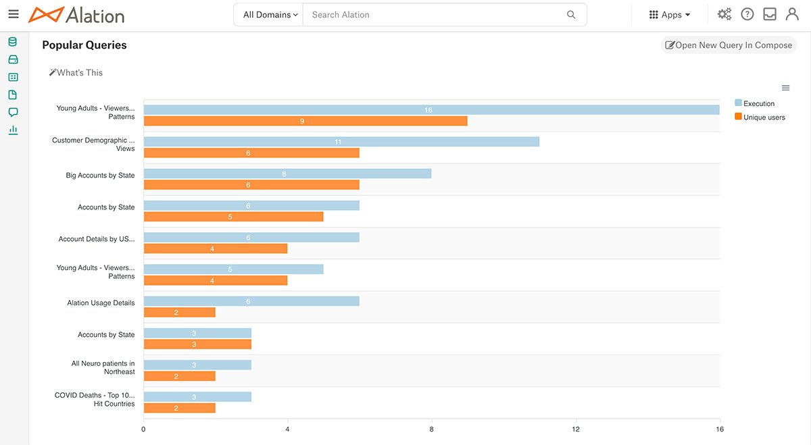The width and height of the screenshot is (811, 445).
Task: Click the Big Accounts by State execution bar
Action: click(x=287, y=174)
